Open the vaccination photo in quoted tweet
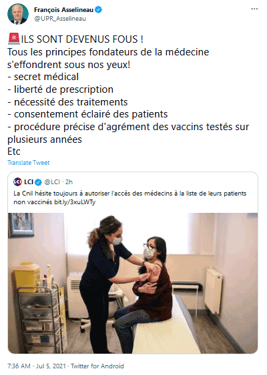 tap(133, 283)
